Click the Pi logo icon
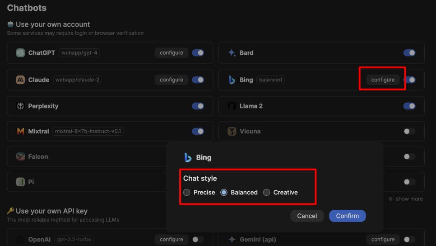Screen dimensions: 436x246 [20, 182]
